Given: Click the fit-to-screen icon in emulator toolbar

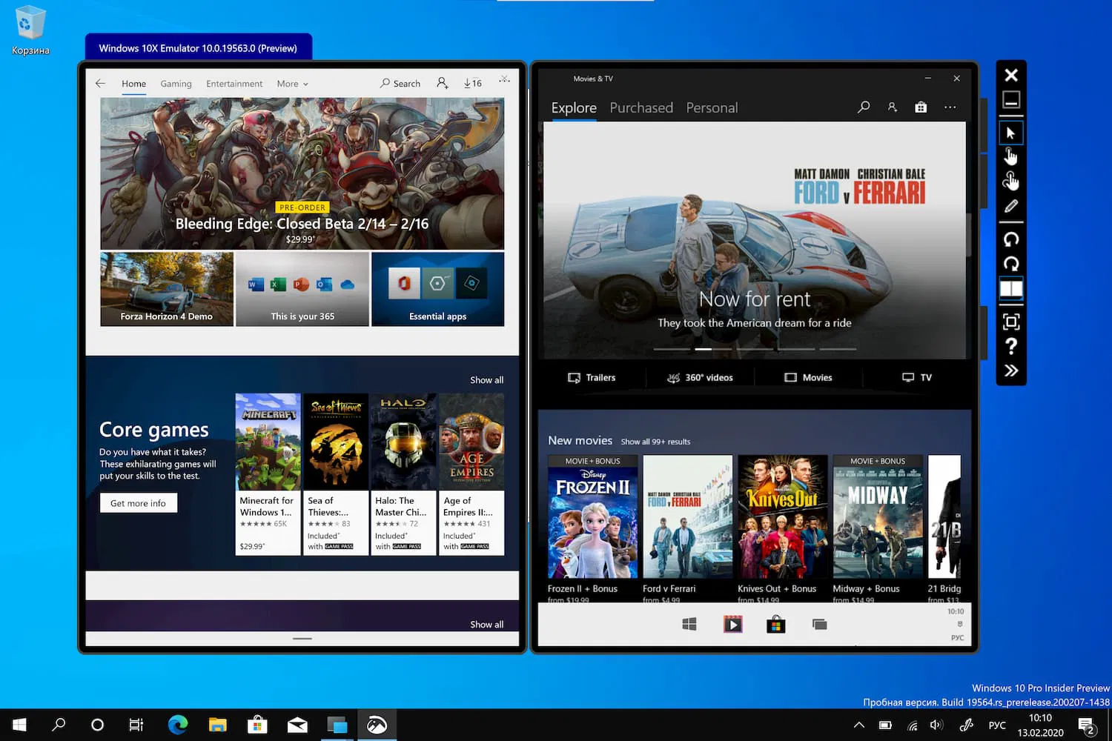Looking at the screenshot, I should click(1011, 322).
